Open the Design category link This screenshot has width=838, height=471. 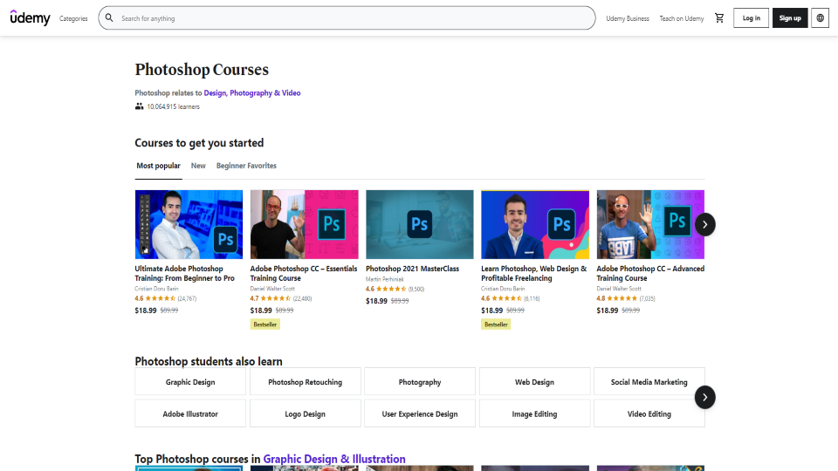pyautogui.click(x=215, y=93)
